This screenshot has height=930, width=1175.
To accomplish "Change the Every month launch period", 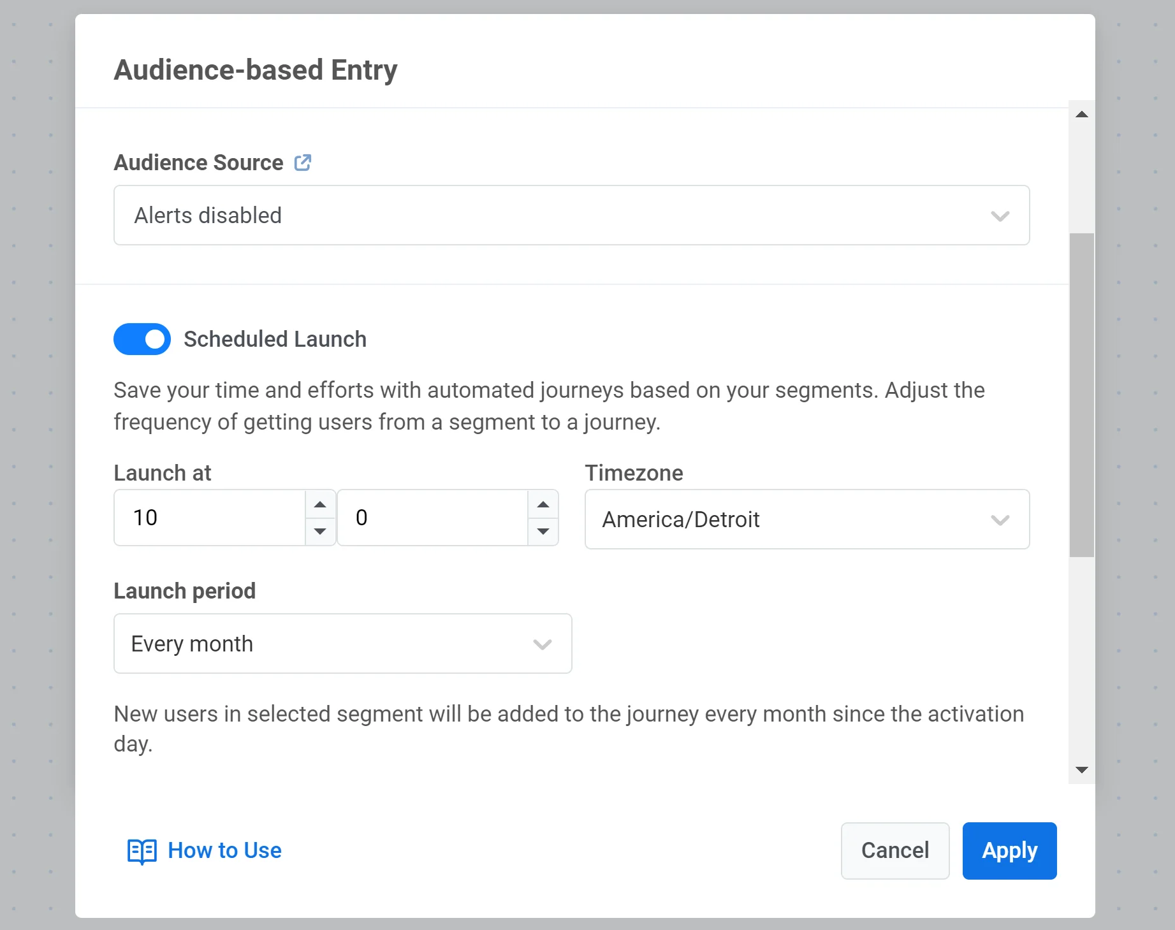I will (x=342, y=644).
